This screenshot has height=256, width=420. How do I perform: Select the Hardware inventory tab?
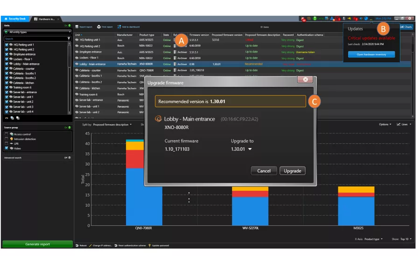click(47, 19)
